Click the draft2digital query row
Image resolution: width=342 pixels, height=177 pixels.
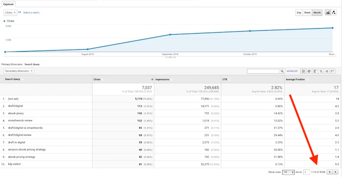pos(16,106)
